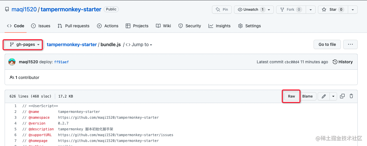Click the @namespace URL text on line 3

click(x=108, y=118)
